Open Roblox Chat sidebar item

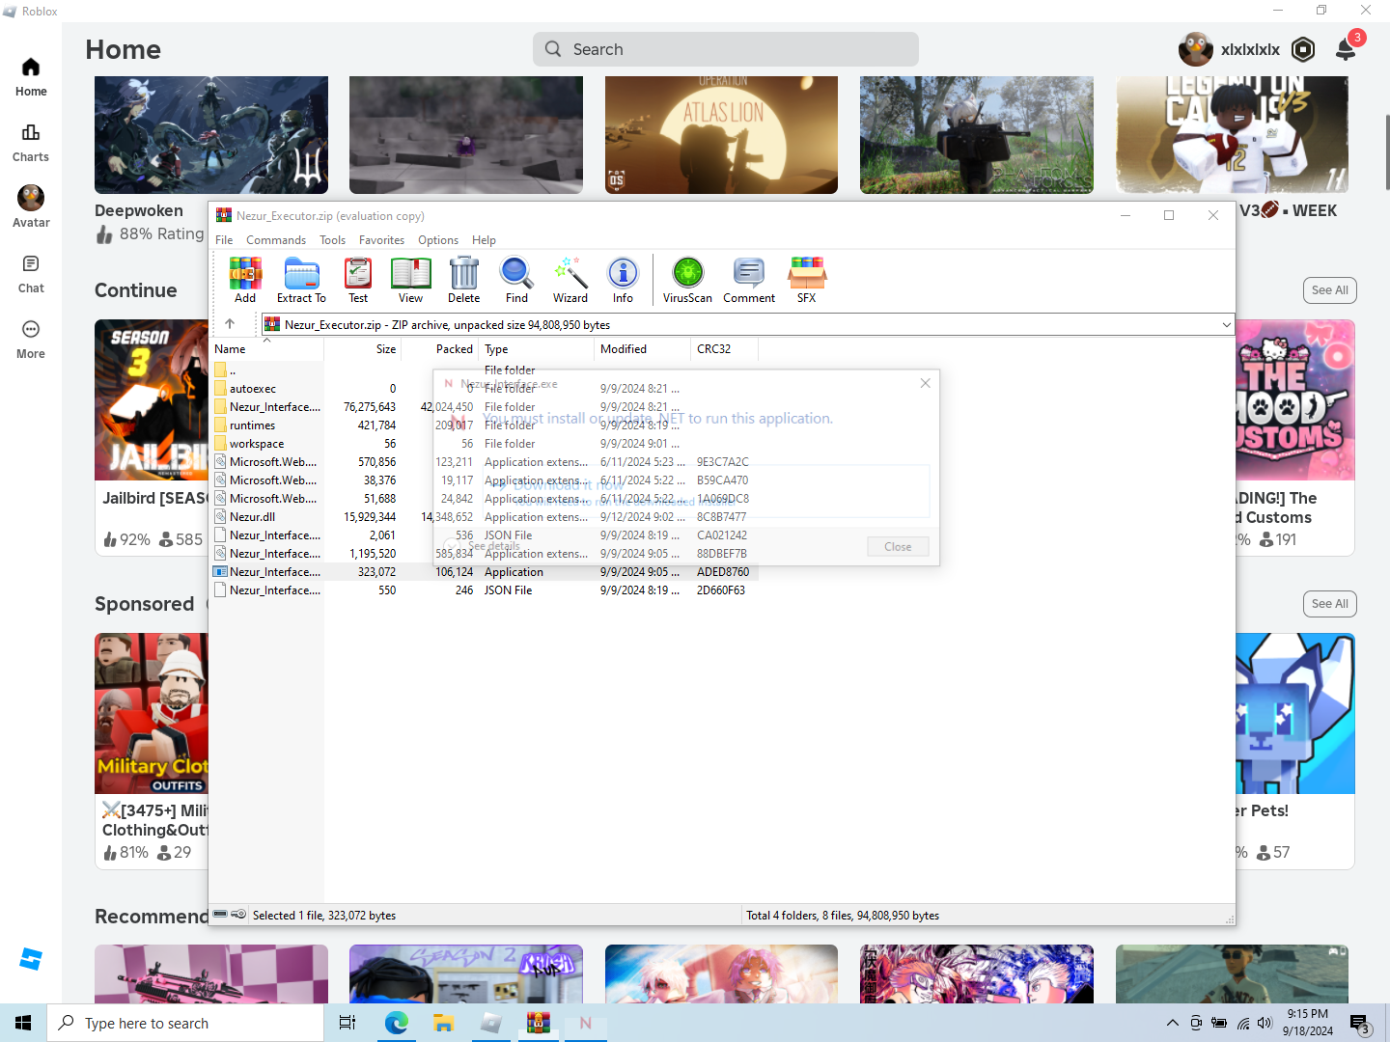point(31,274)
